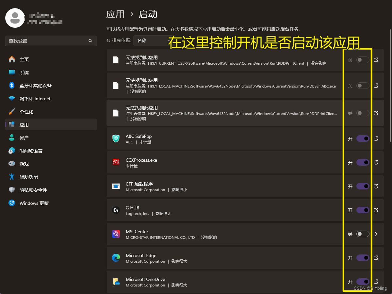Click the ABC SafePop shield icon
392x294 pixels.
point(116,139)
